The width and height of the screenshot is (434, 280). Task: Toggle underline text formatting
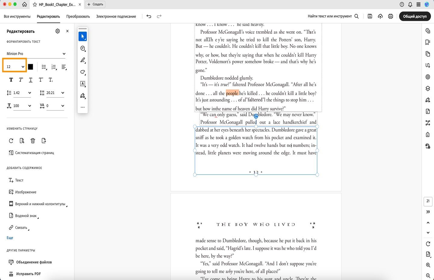31,80
